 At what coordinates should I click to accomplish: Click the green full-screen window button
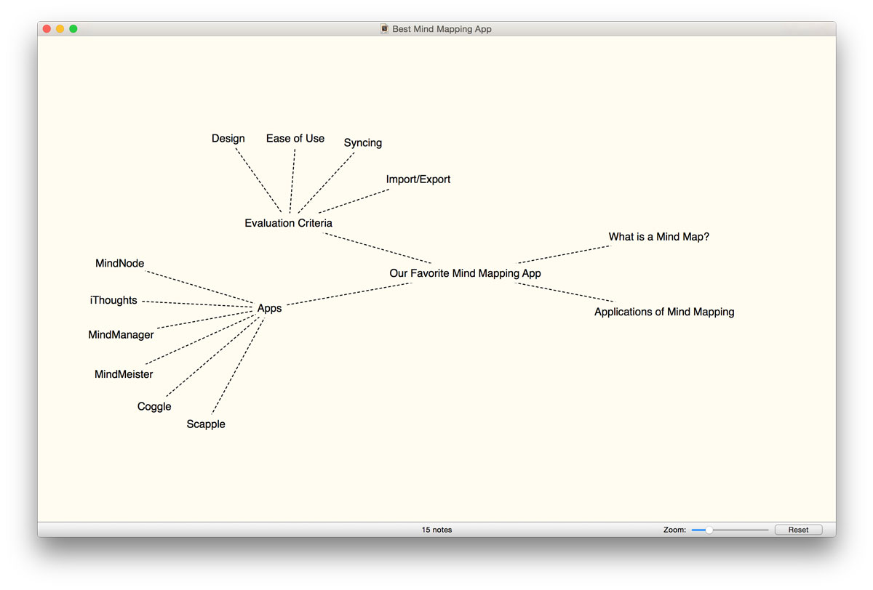click(73, 29)
